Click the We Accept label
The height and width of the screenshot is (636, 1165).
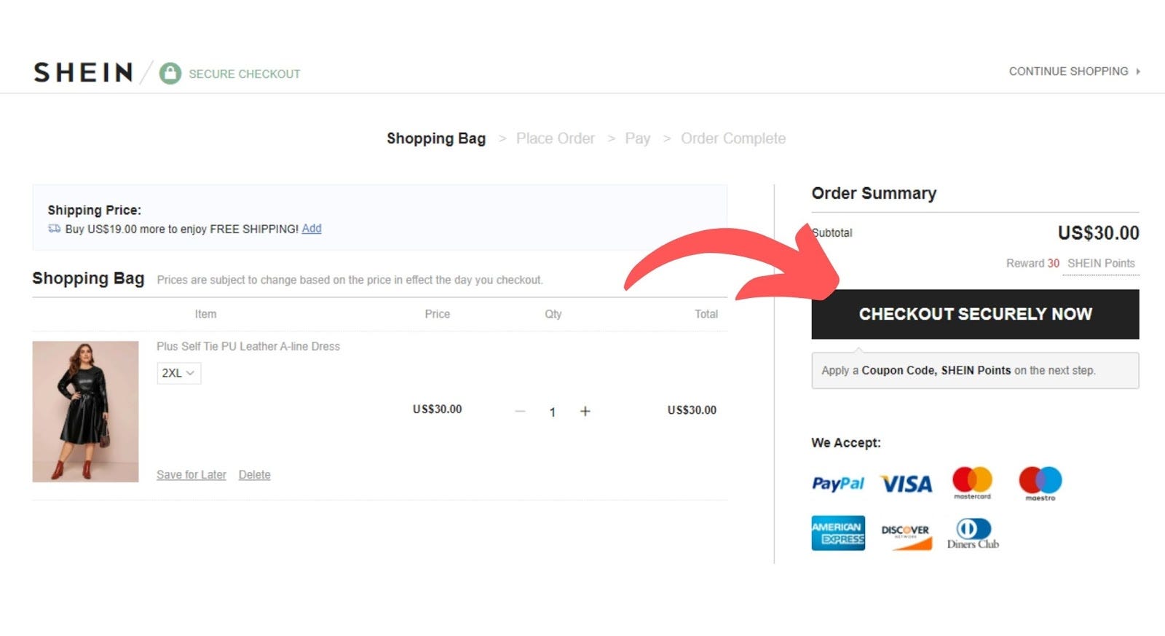pos(846,443)
